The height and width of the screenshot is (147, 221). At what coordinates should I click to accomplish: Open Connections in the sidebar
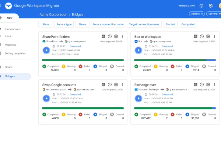tap(13, 29)
